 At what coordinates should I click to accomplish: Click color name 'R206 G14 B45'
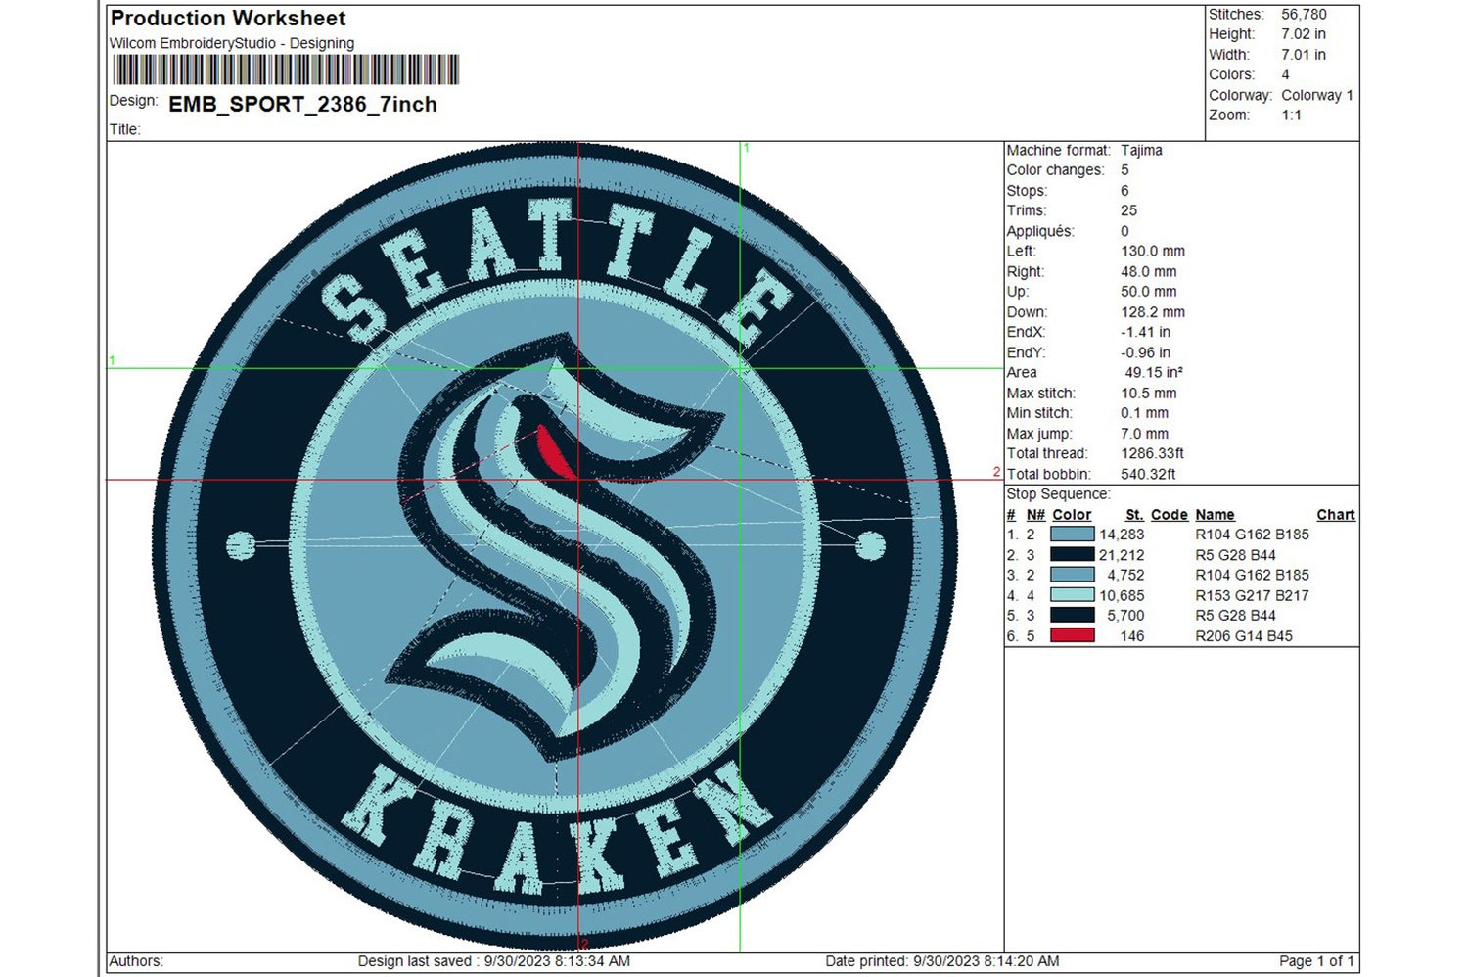click(x=1244, y=635)
